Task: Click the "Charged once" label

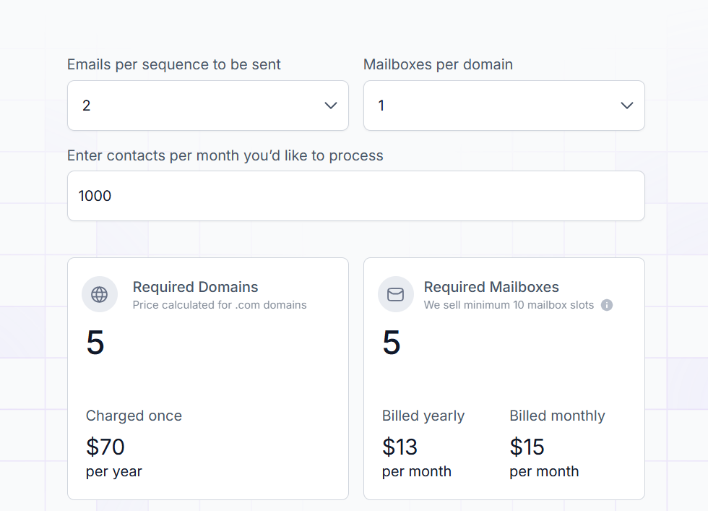Action: pos(134,416)
